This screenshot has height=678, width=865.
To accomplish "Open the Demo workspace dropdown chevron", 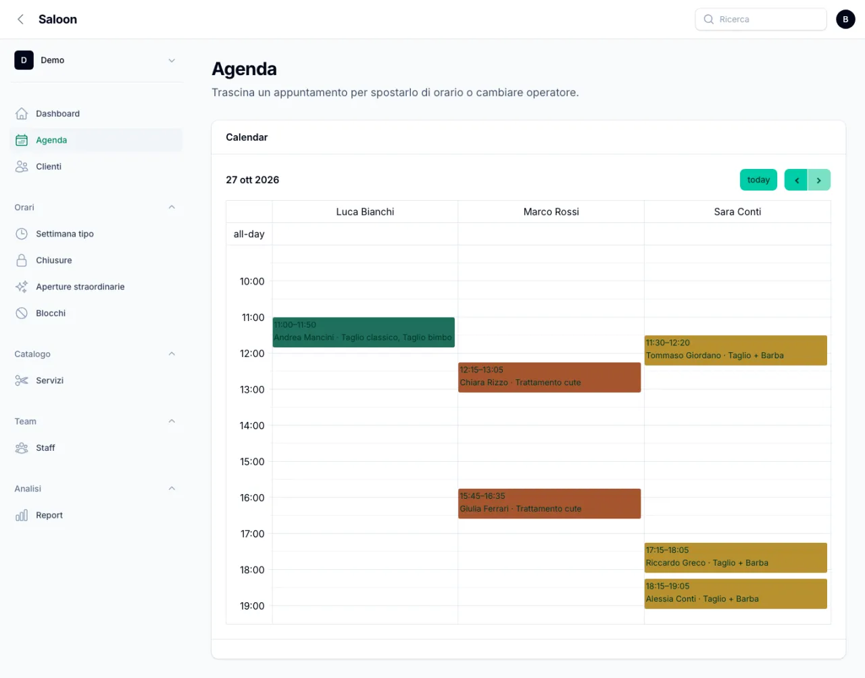I will point(172,60).
